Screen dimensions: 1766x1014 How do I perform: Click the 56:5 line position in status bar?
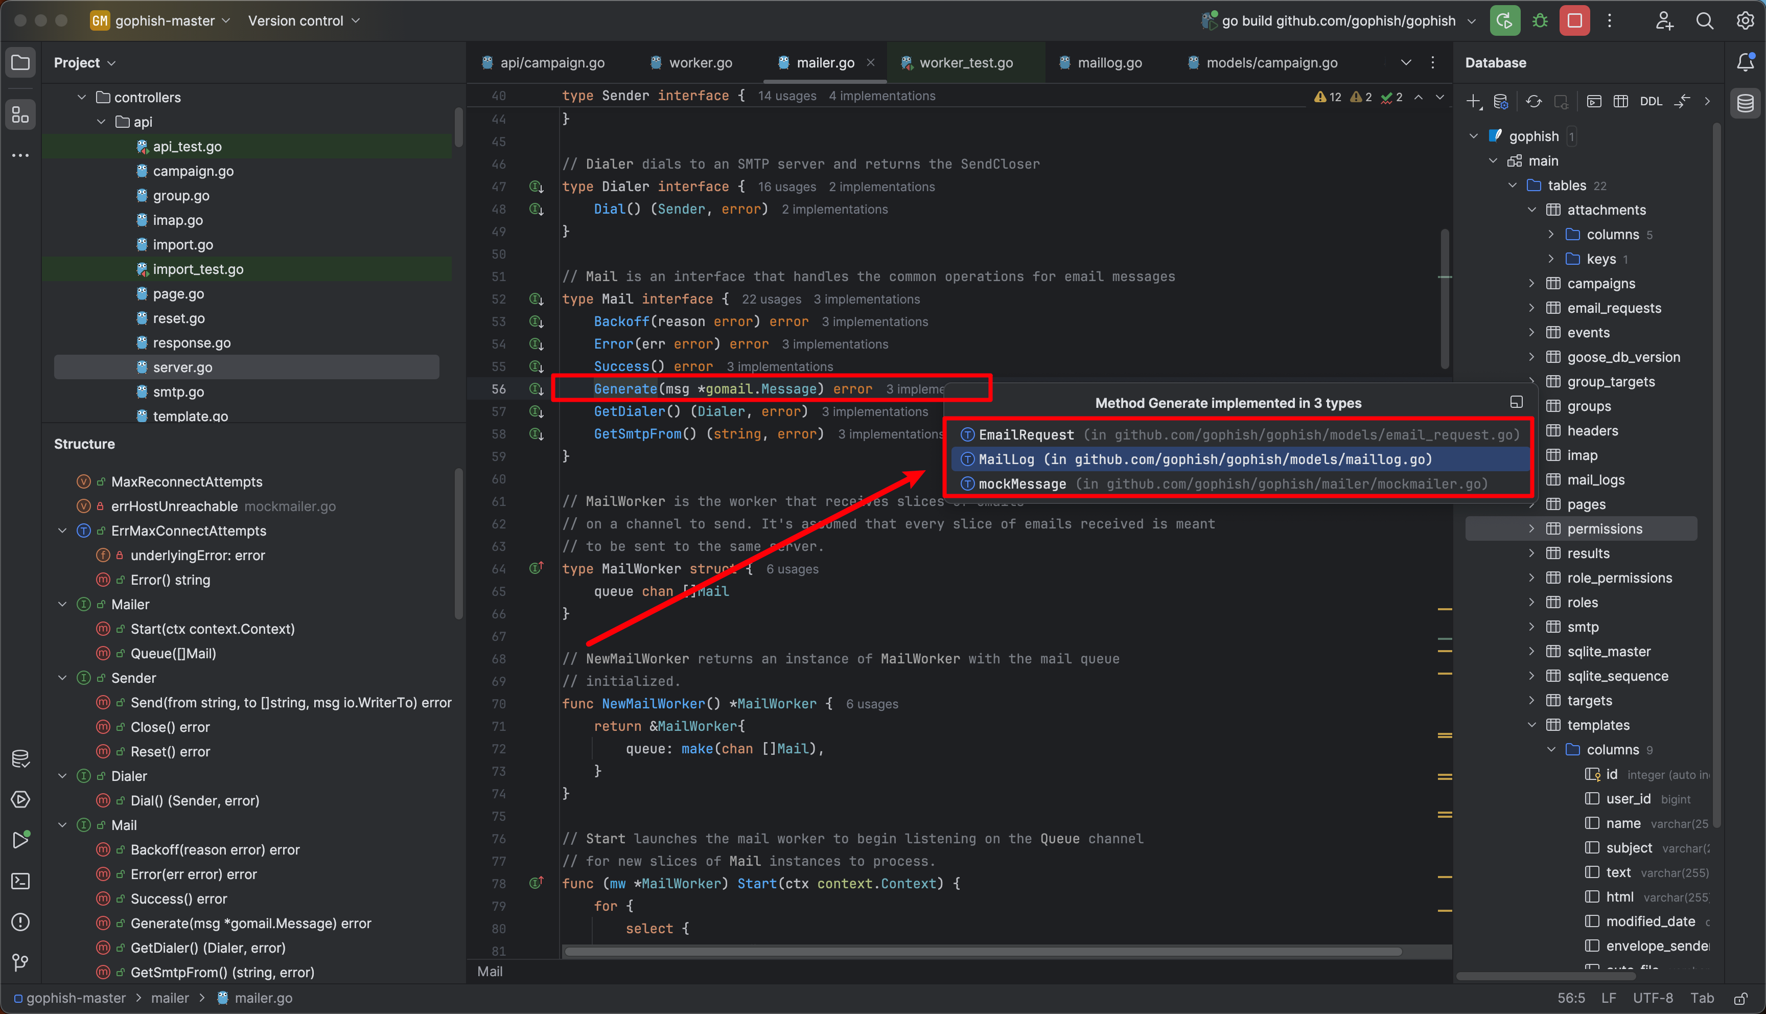click(1570, 998)
